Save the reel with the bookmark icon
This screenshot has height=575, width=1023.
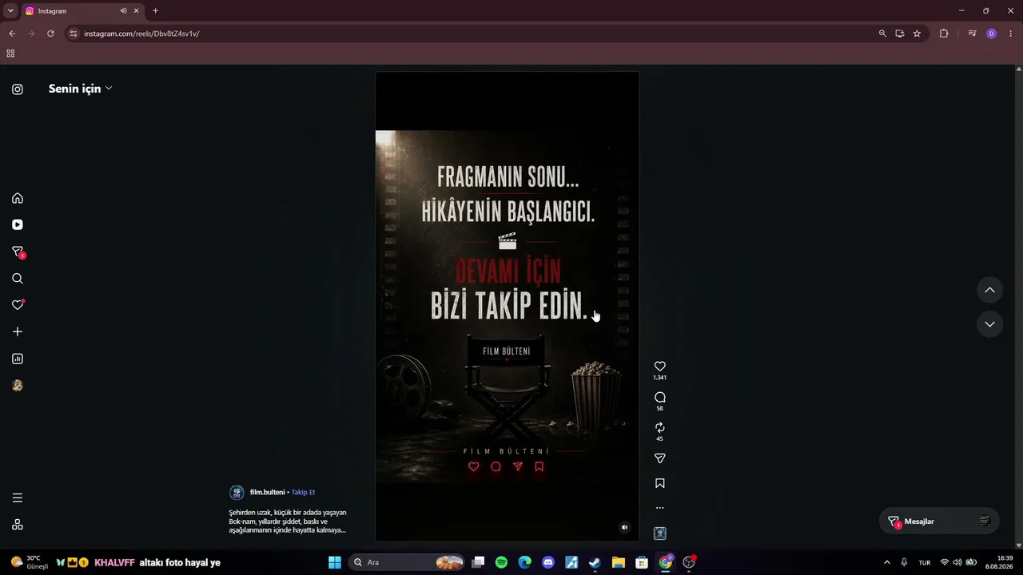click(660, 483)
